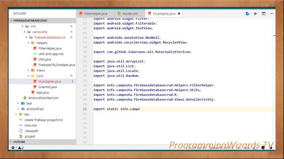Click the android.widget.Filterable import line
The width and height of the screenshot is (284, 159).
(125, 23)
